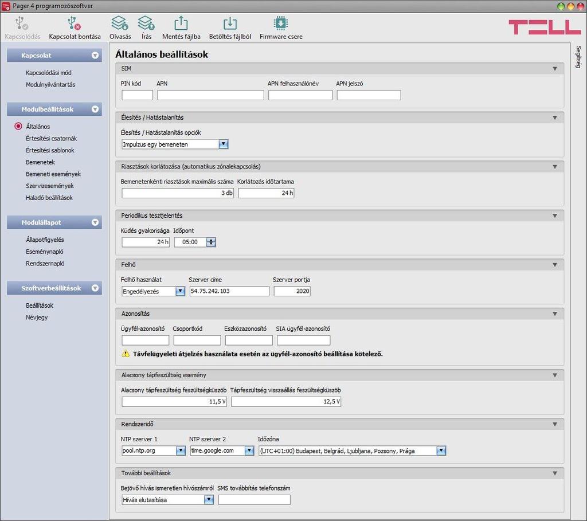Adjust Időpont with spinner arrows

pyautogui.click(x=211, y=242)
